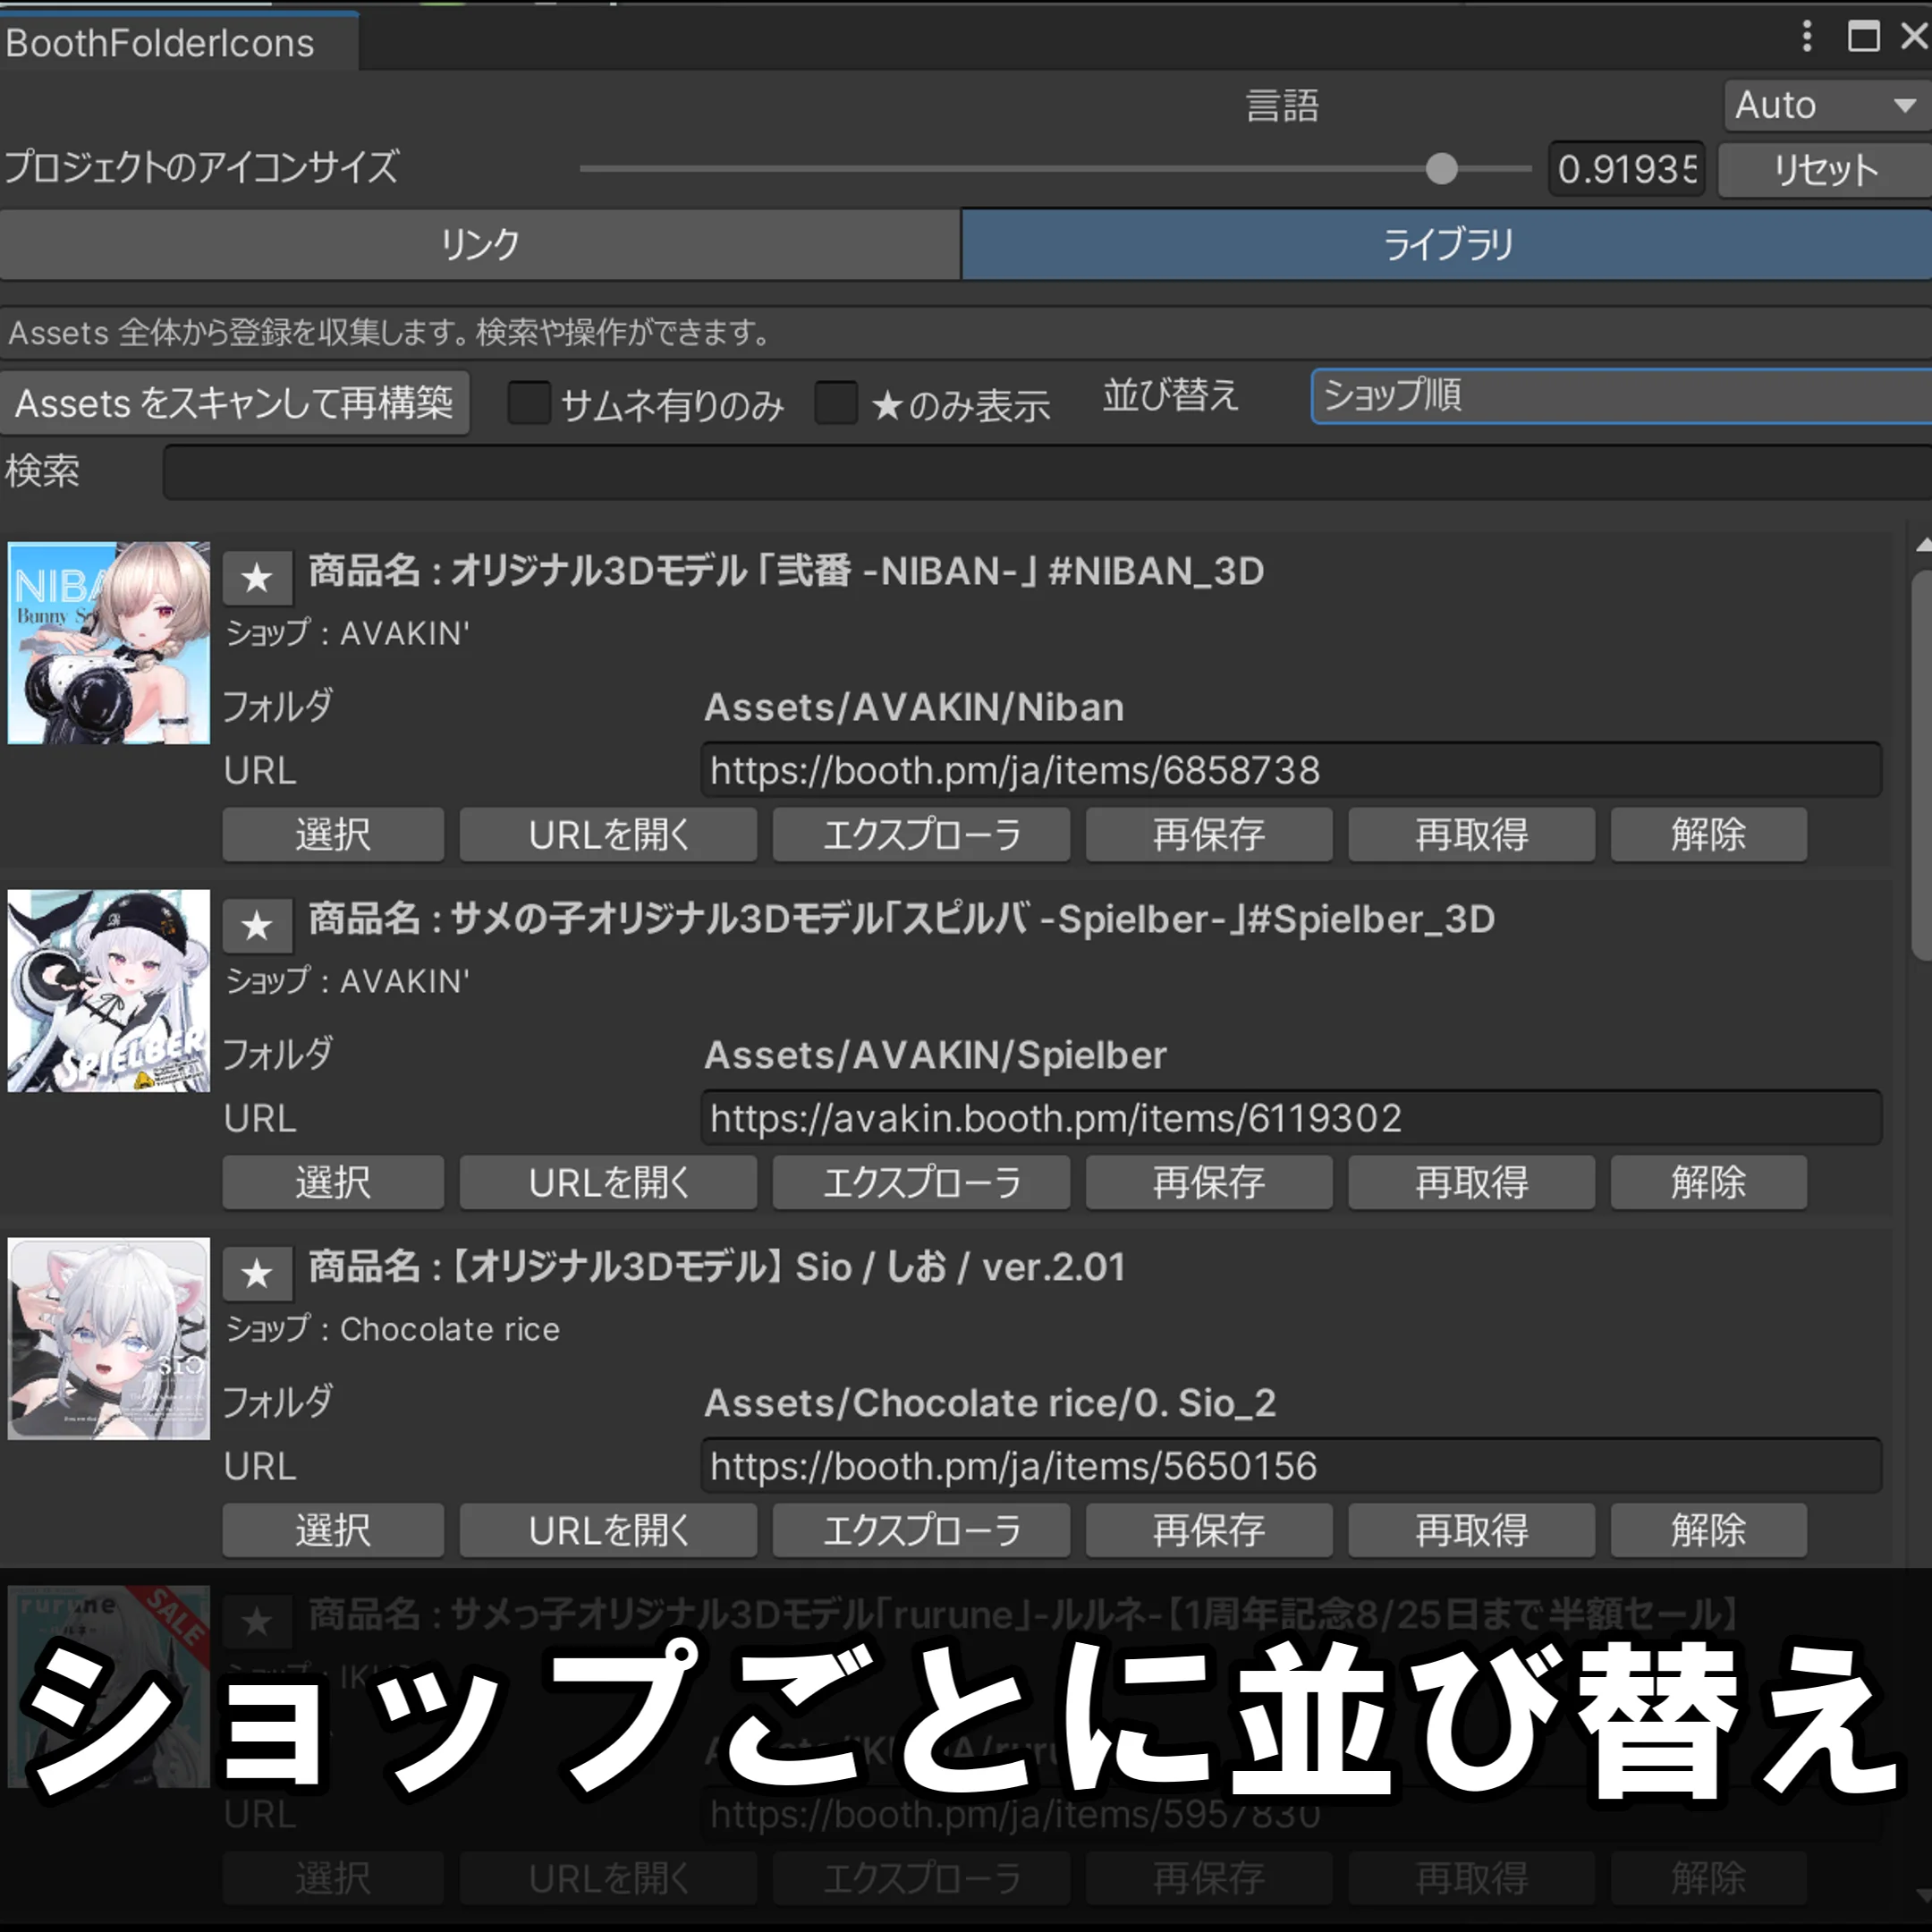Open Sio folder in エクスプローラ

[x=921, y=1530]
